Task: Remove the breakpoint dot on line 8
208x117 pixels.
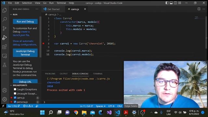Action: 43,44
